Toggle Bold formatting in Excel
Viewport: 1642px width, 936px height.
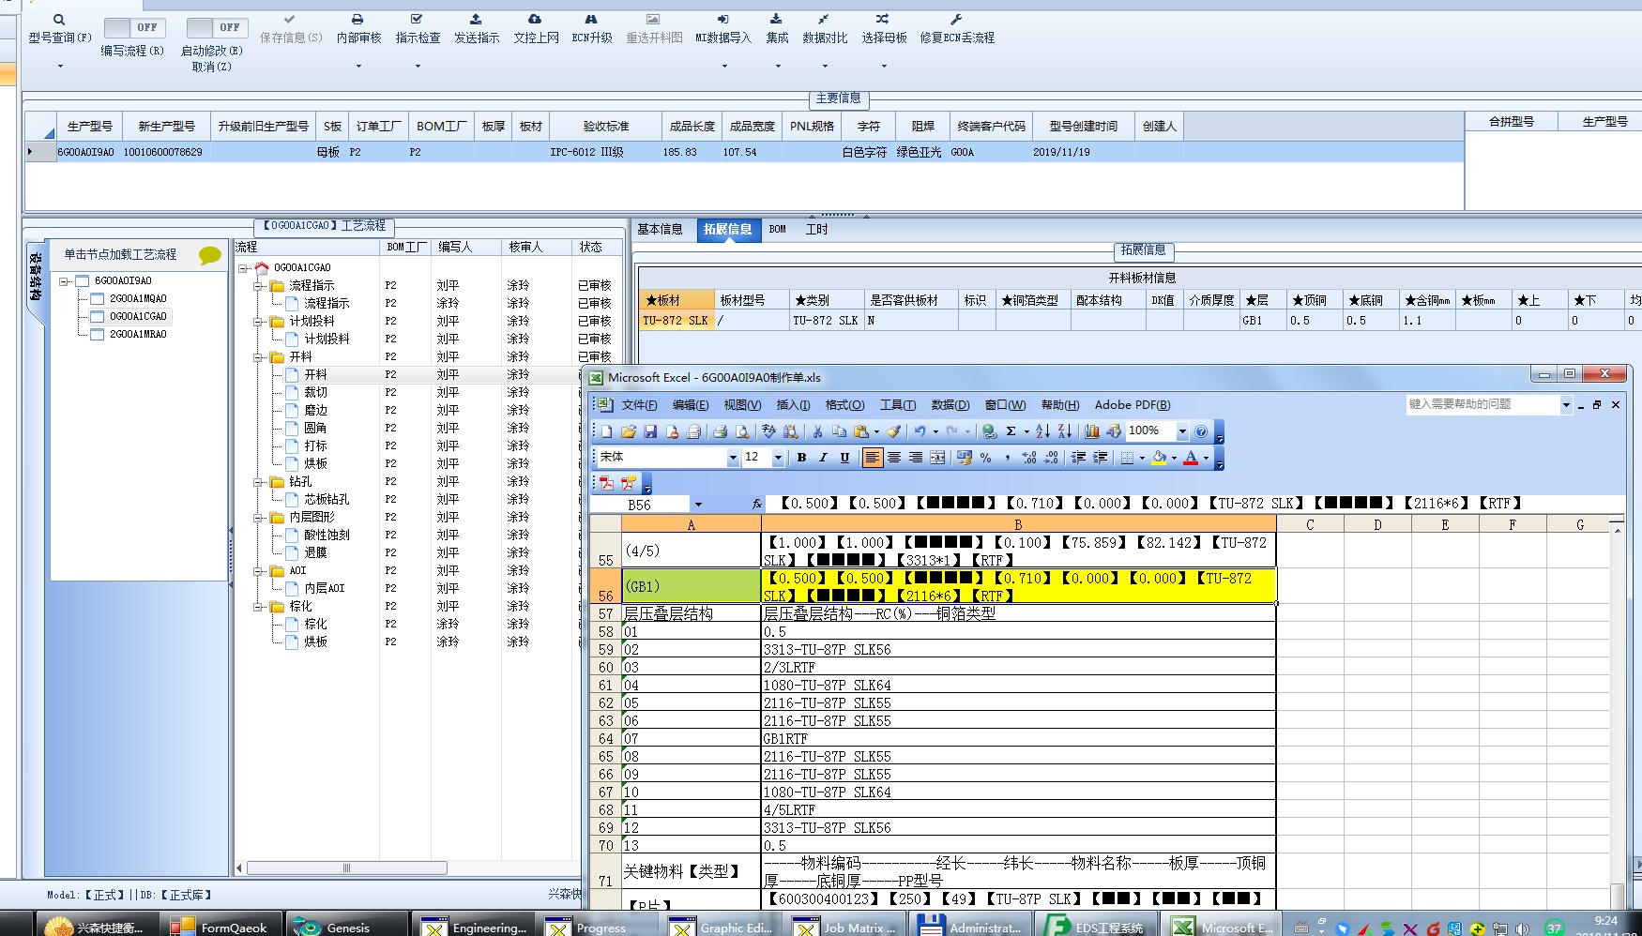[x=801, y=458]
